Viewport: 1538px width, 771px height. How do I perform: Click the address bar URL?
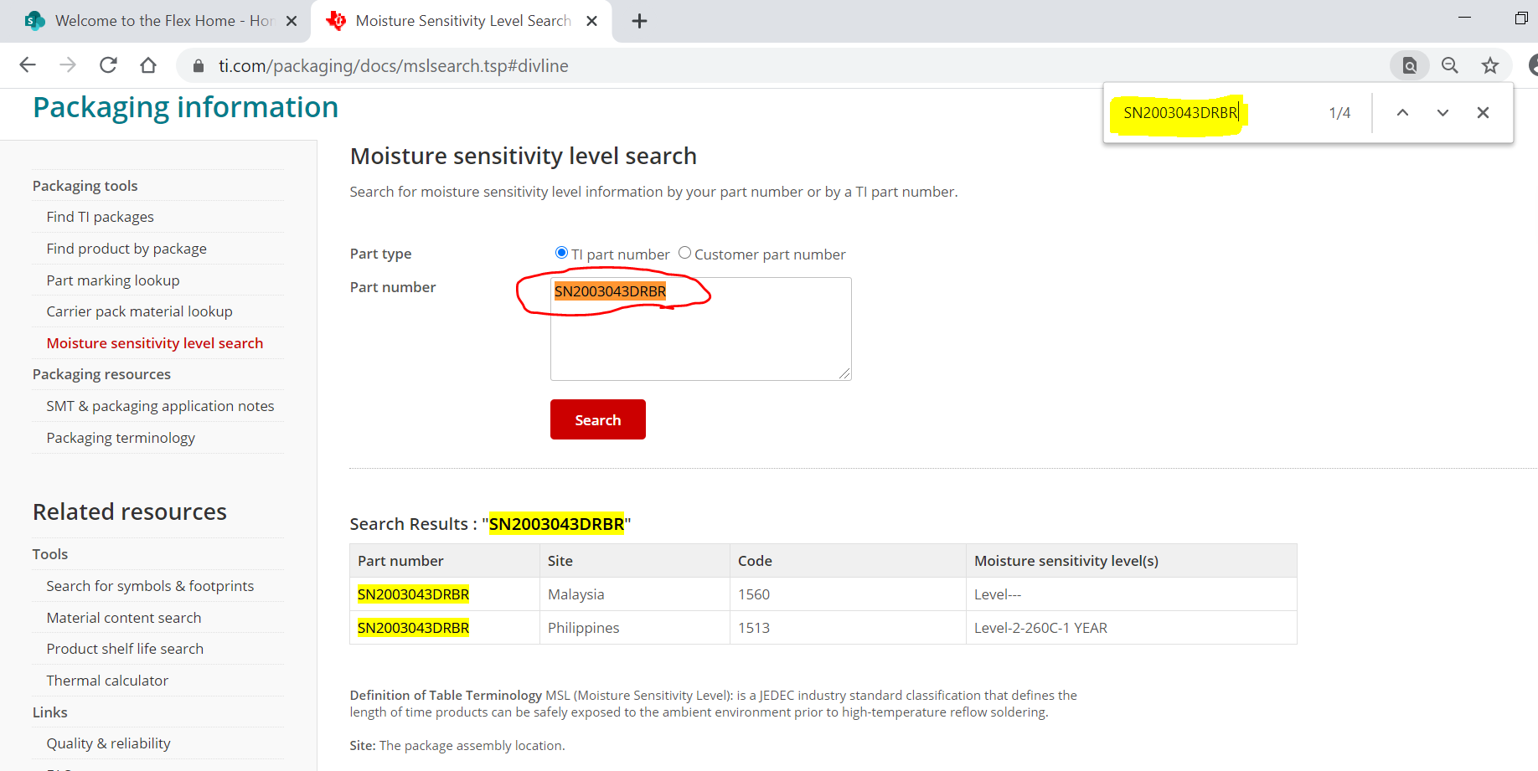coord(393,66)
